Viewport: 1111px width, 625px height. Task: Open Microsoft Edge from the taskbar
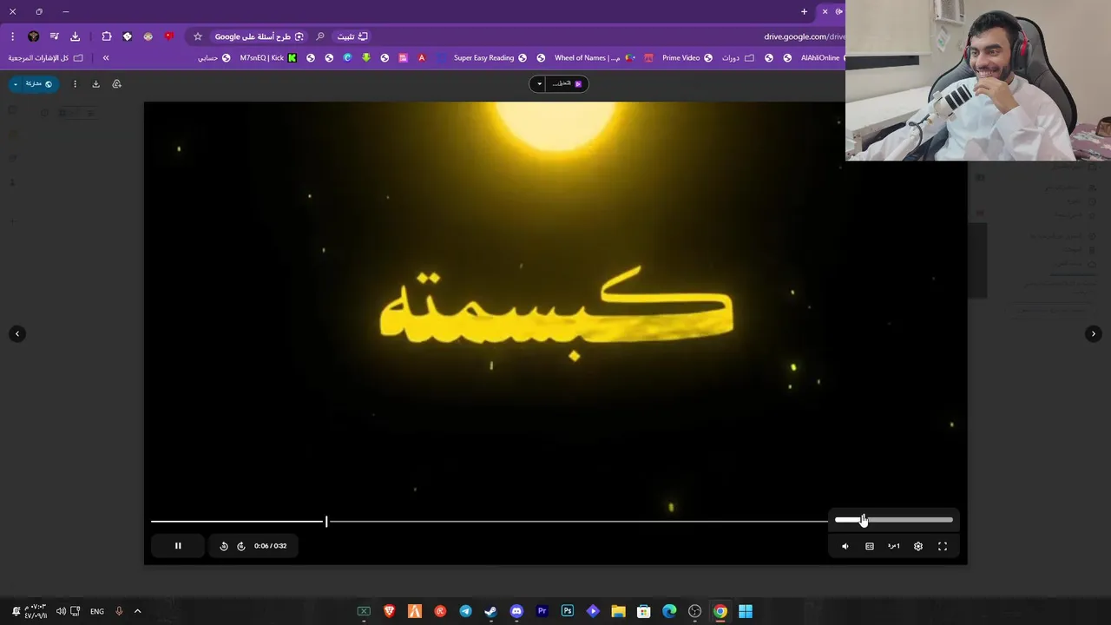pyautogui.click(x=669, y=611)
